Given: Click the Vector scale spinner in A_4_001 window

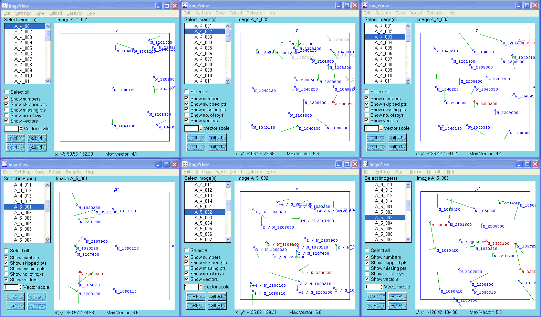Looking at the screenshot, I should click(21, 129).
